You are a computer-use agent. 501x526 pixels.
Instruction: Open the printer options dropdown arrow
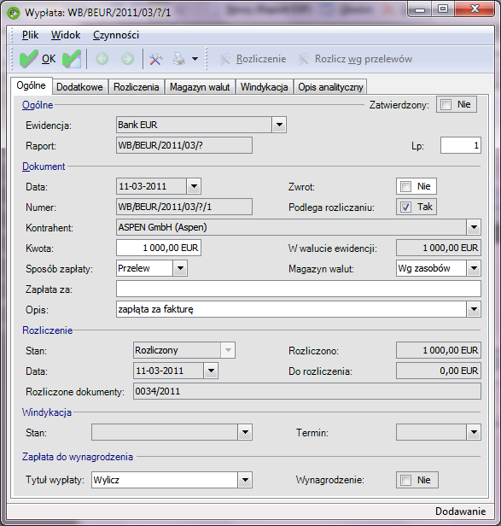(195, 59)
